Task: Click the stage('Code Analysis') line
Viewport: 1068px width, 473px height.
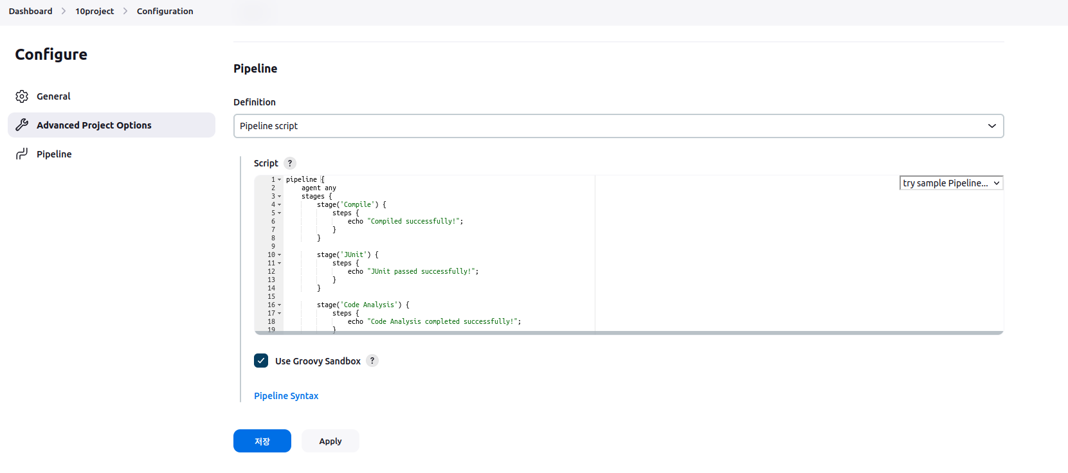Action: click(363, 305)
